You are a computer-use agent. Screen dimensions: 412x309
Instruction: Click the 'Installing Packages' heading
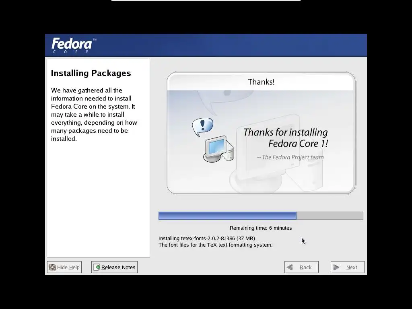coord(91,73)
